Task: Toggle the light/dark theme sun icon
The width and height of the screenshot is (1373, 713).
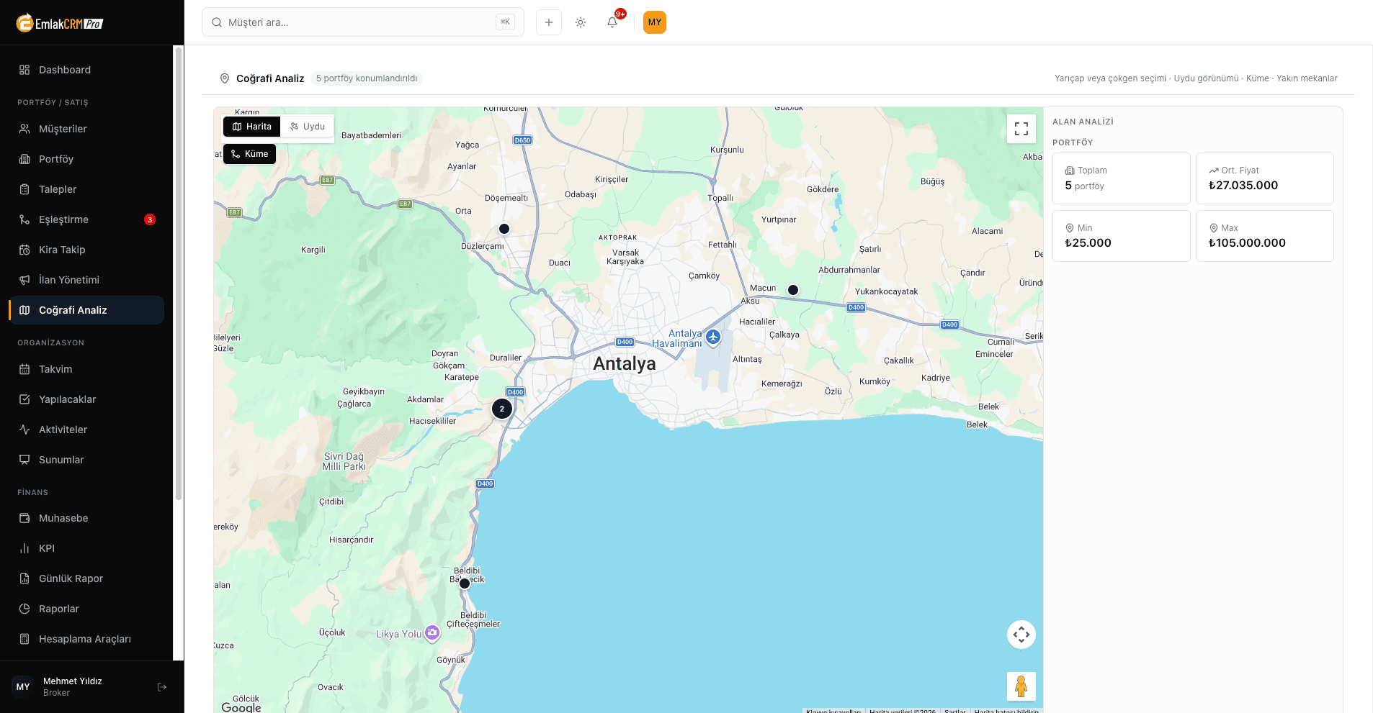Action: [x=581, y=22]
